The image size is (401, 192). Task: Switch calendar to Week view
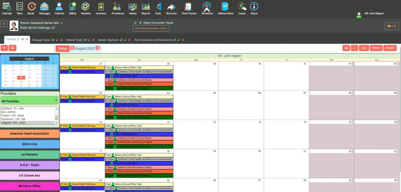(376, 48)
